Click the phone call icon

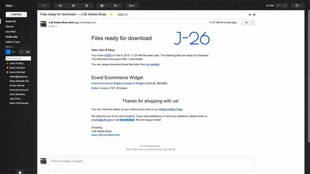(21, 52)
